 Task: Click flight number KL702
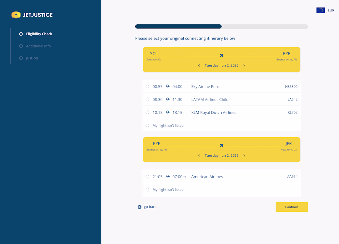(x=292, y=113)
